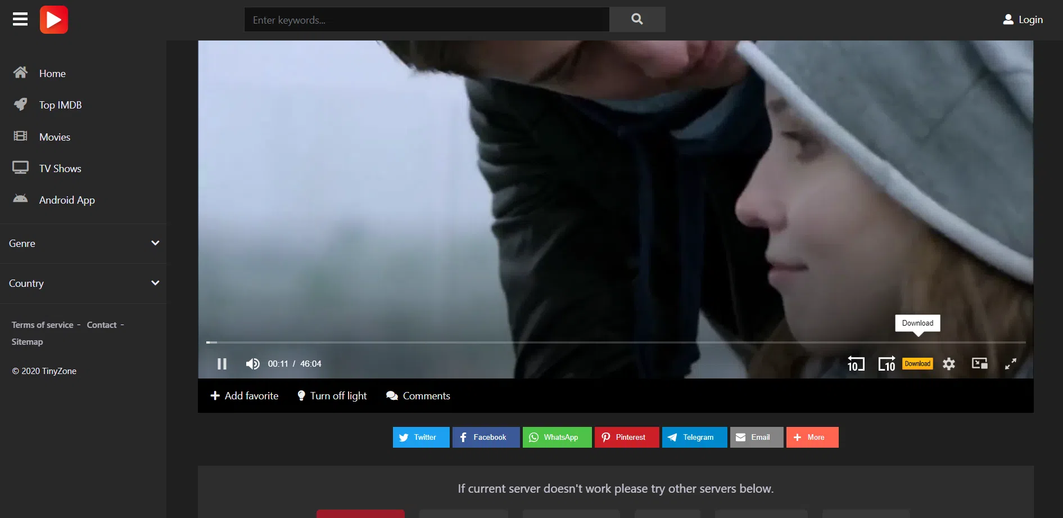The width and height of the screenshot is (1063, 518).
Task: Open Top IMDB page
Action: click(60, 105)
